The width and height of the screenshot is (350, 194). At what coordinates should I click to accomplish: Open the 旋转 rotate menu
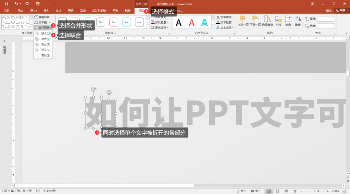(x=298, y=22)
